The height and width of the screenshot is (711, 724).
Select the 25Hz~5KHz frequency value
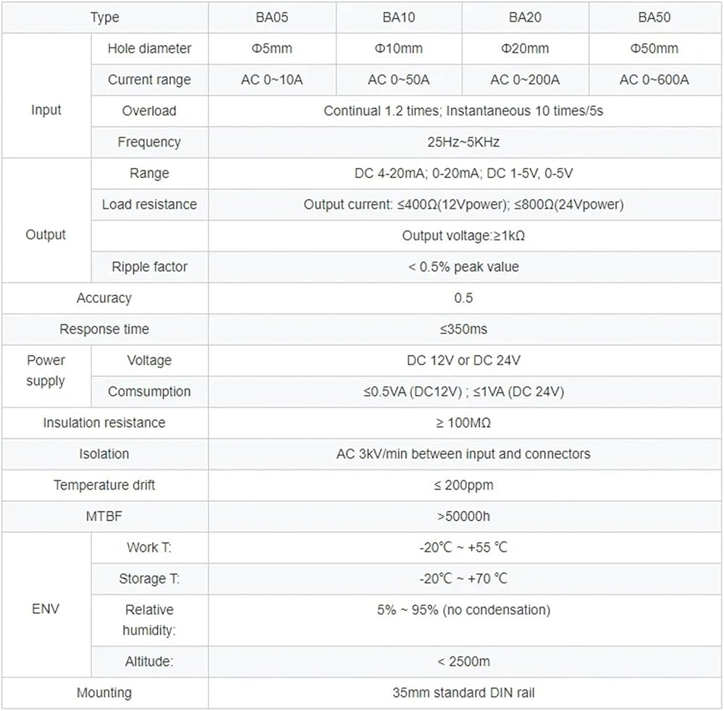(463, 142)
